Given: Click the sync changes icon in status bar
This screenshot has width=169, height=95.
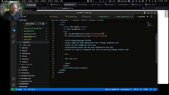Looking at the screenshot, I should tap(25, 89).
